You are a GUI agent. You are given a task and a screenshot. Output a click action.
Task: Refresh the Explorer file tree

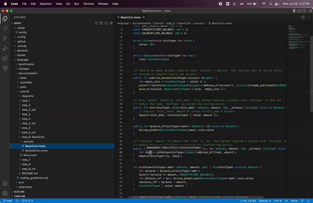(106, 23)
